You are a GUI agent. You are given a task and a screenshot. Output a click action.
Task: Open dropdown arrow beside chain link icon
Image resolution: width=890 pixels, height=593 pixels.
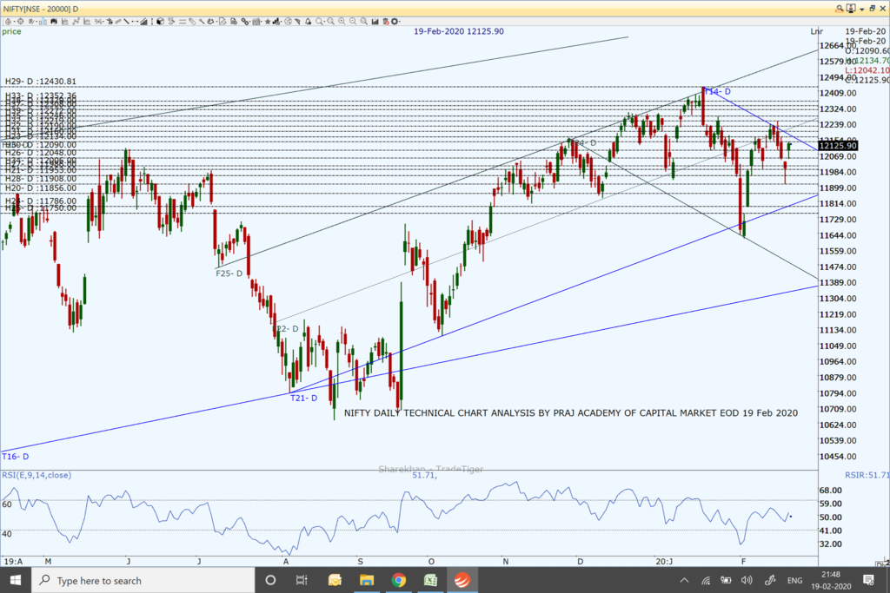point(249,22)
